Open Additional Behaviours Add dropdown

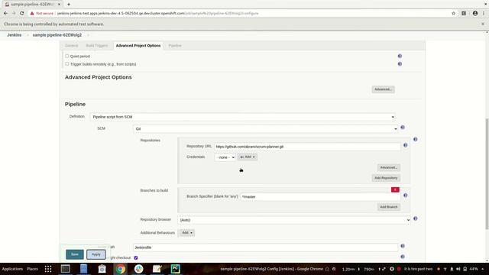tap(186, 233)
